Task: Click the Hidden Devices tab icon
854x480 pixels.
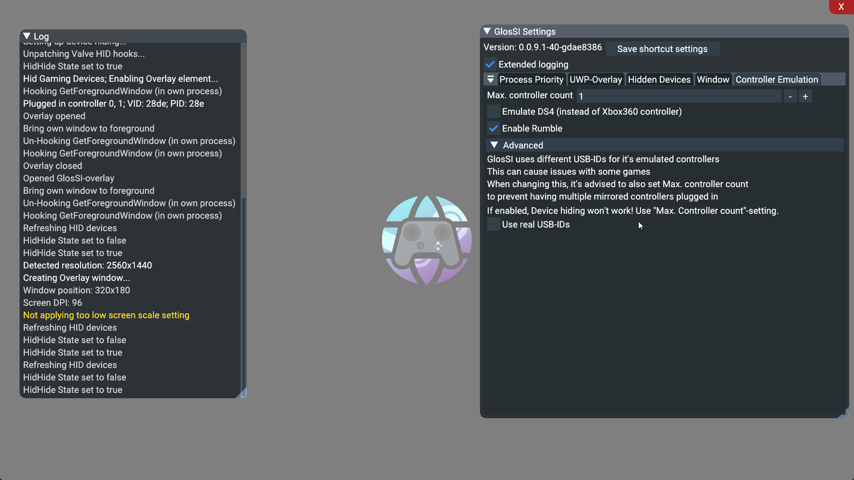Action: [659, 80]
